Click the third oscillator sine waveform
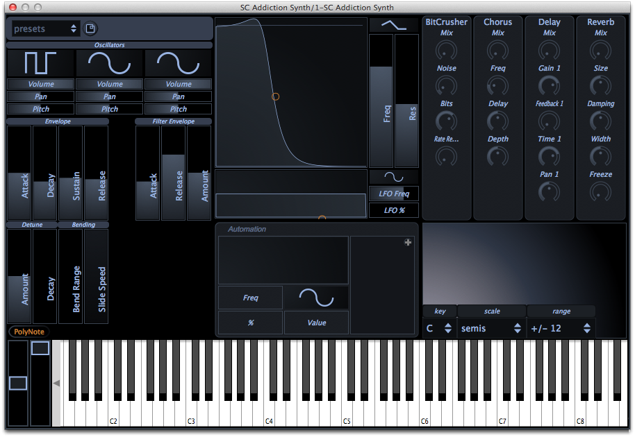Screen dimensions: 635x437 coord(178,63)
